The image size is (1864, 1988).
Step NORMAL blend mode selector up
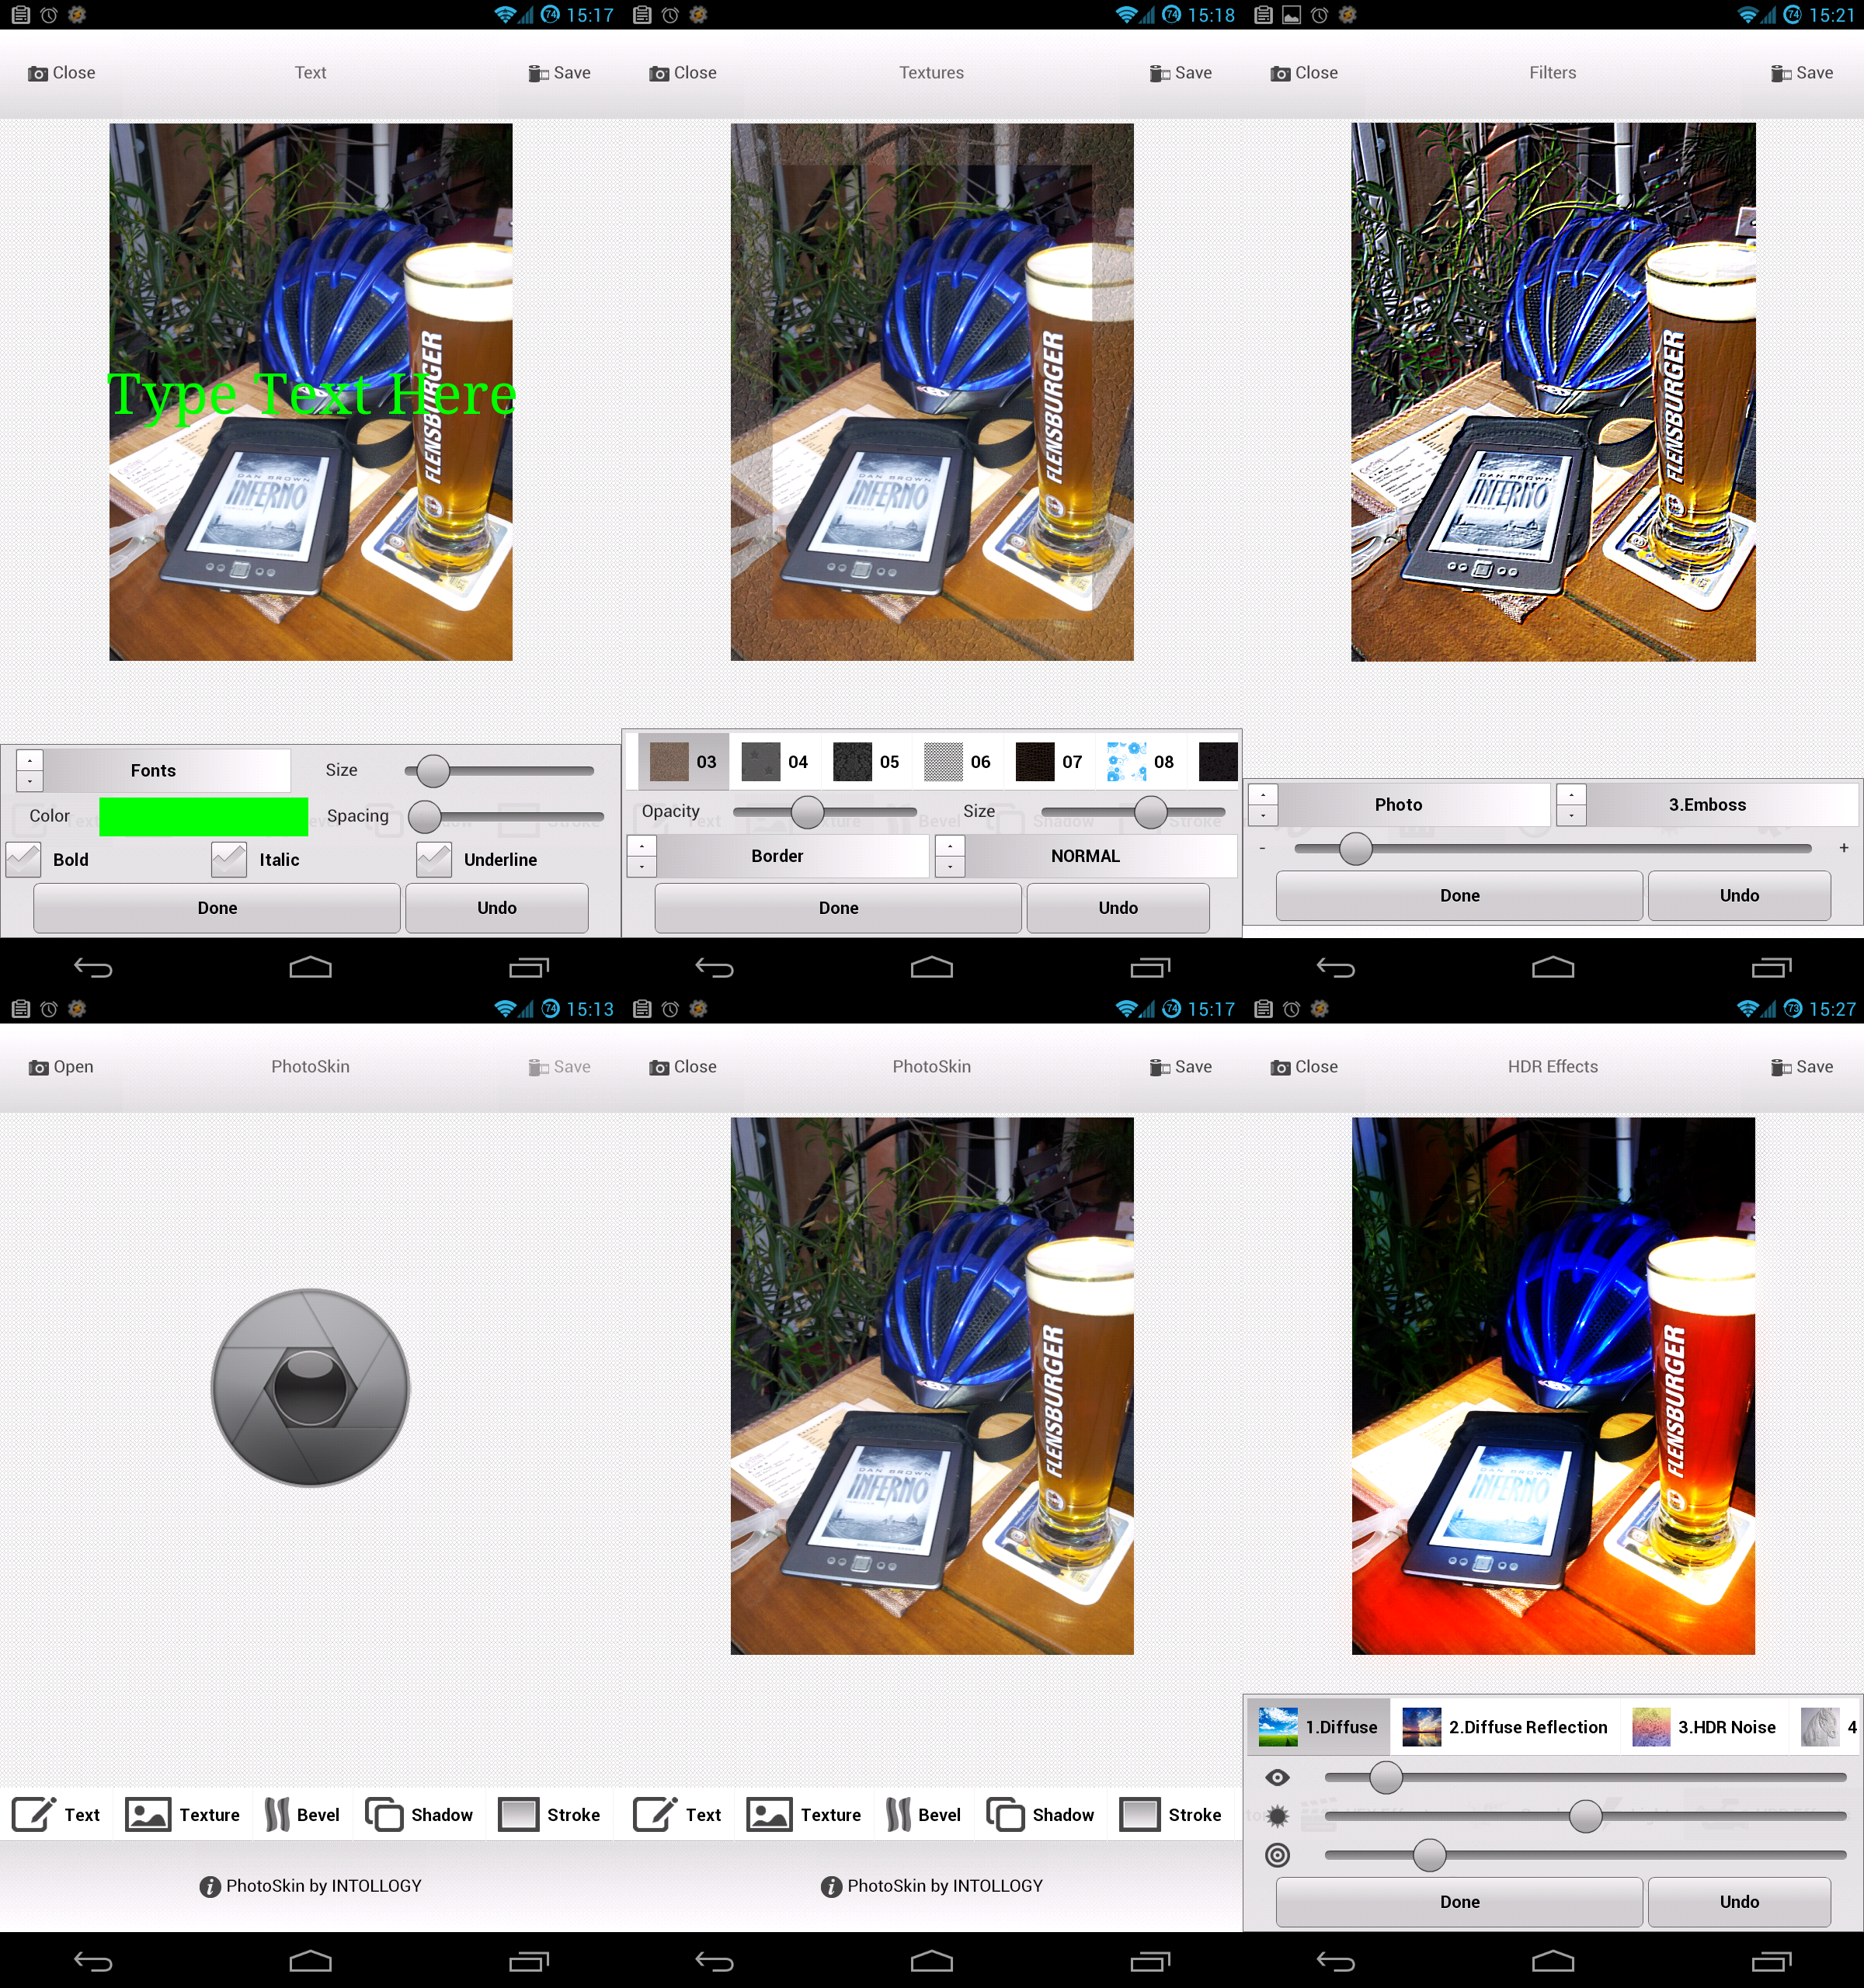(x=950, y=846)
